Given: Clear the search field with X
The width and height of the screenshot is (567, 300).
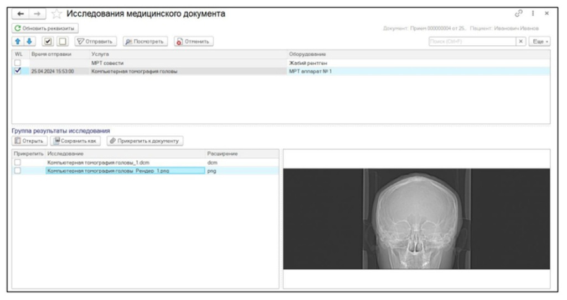Looking at the screenshot, I should point(520,41).
